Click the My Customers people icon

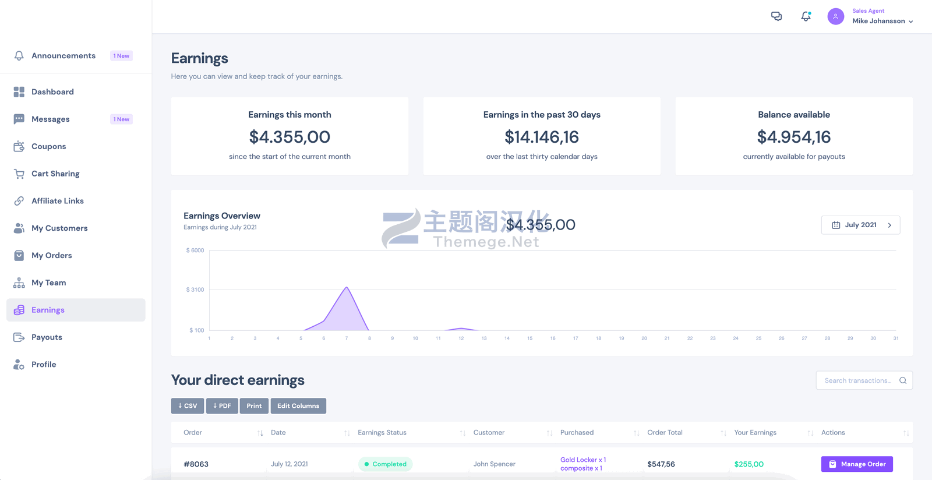tap(19, 228)
